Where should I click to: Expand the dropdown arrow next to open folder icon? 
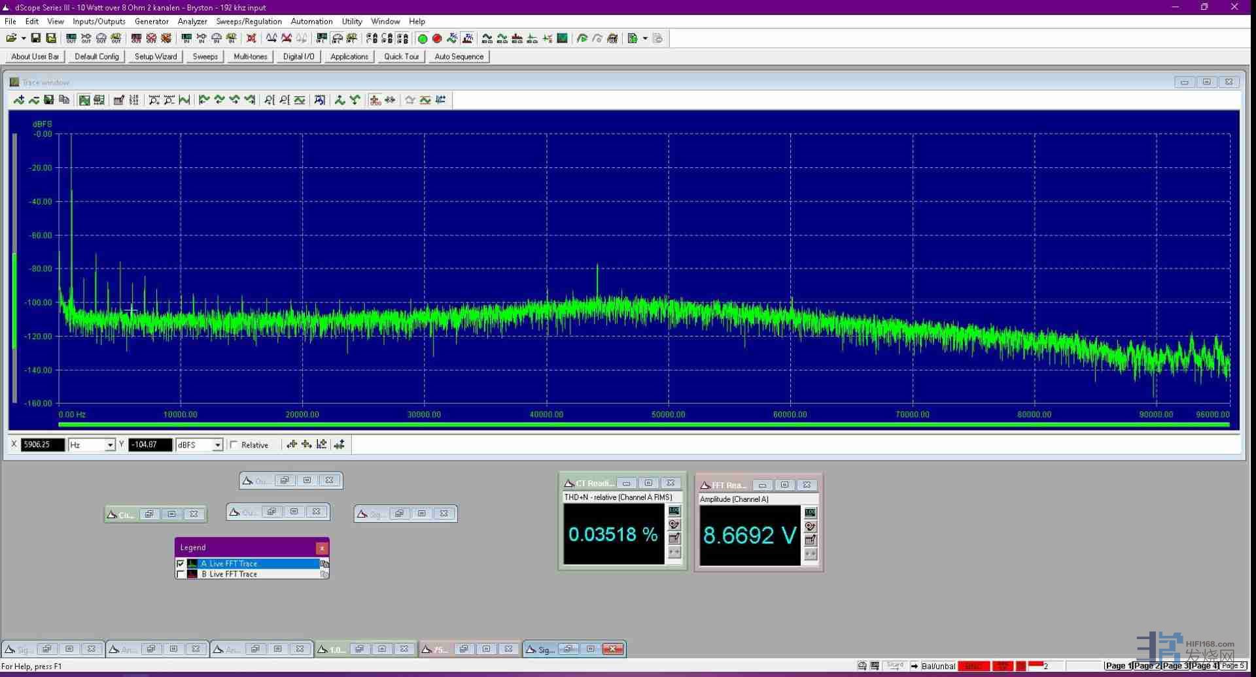coord(24,39)
